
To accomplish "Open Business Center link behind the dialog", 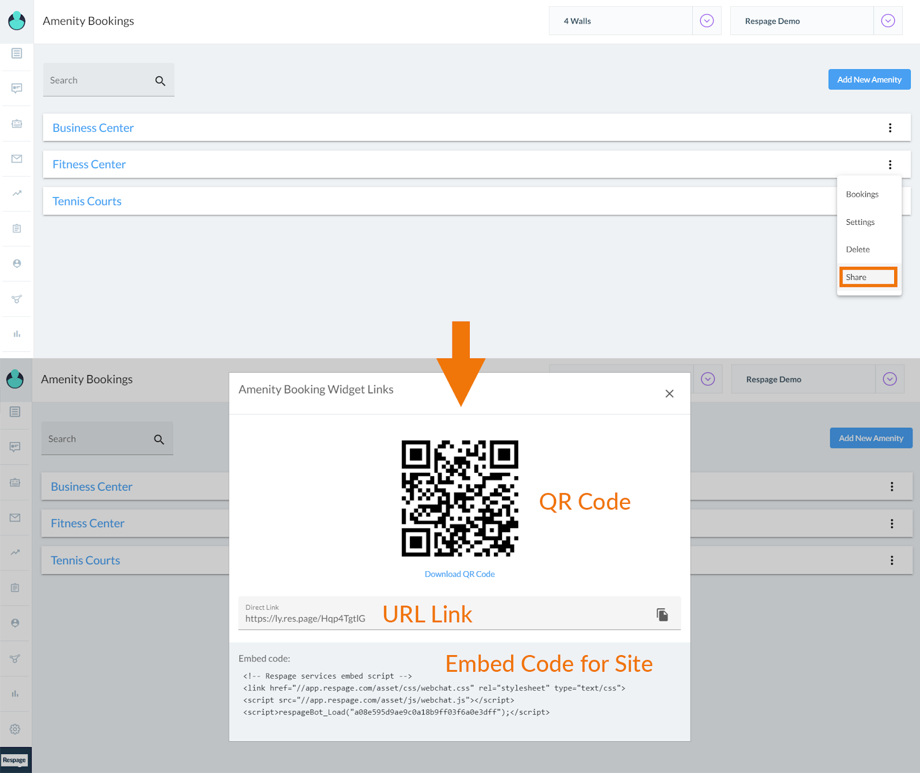I will [91, 487].
